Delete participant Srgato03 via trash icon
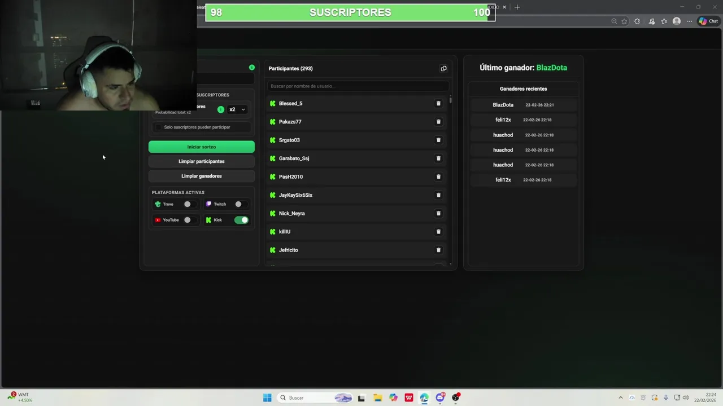 coord(438,140)
